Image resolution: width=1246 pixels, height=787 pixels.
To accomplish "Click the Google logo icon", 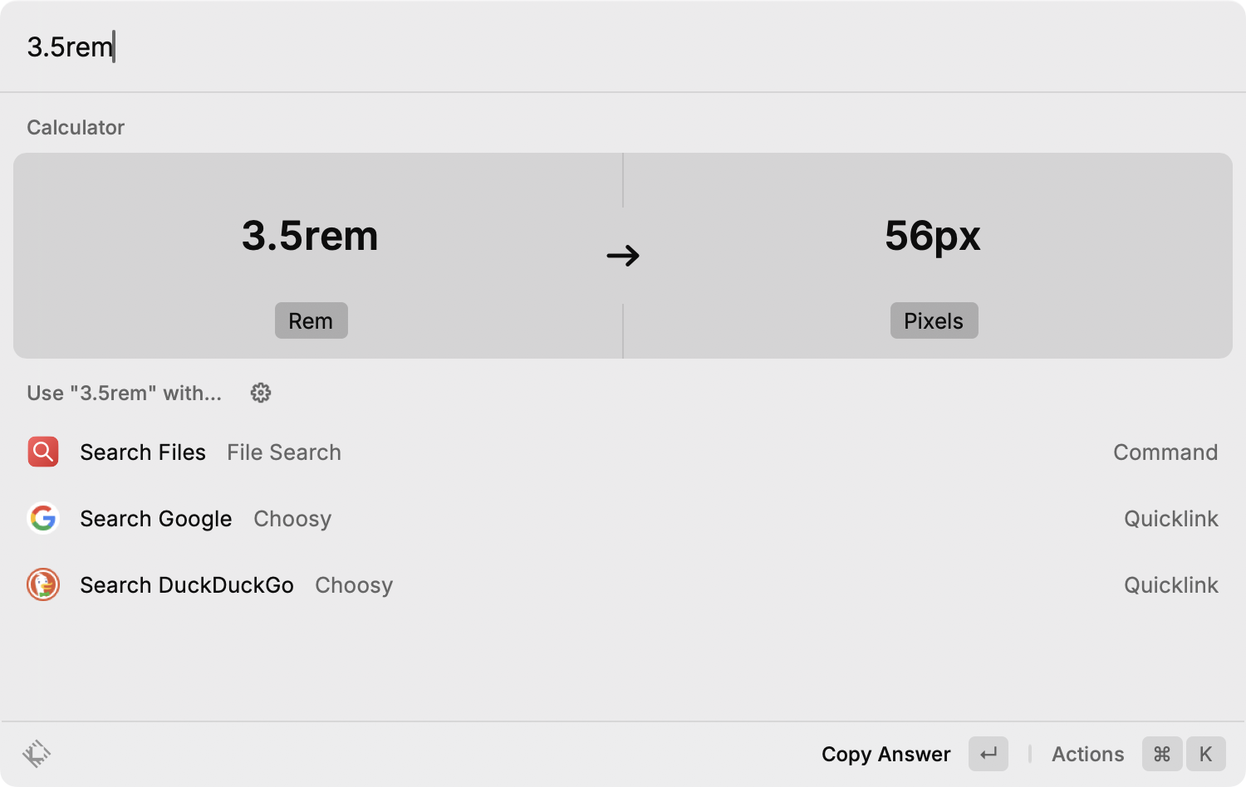I will (43, 519).
